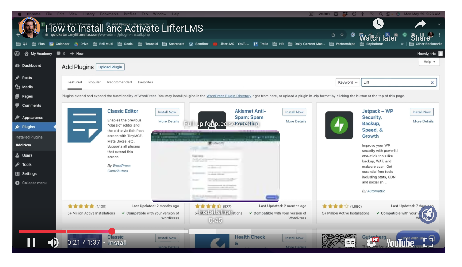Click Install Now for Classic Editor
Viewport: 462px width, 267px height.
point(167,112)
